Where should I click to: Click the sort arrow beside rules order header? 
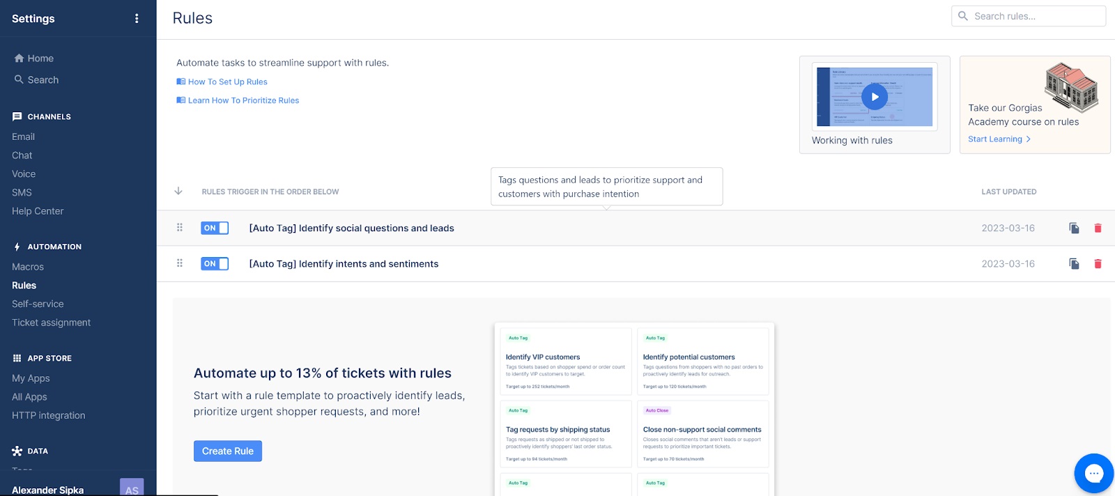178,191
